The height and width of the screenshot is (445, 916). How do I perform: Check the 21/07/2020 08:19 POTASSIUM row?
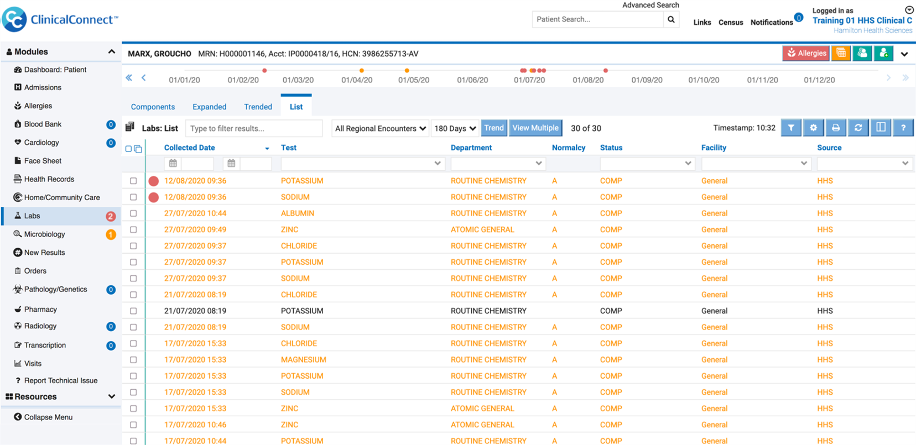[133, 311]
